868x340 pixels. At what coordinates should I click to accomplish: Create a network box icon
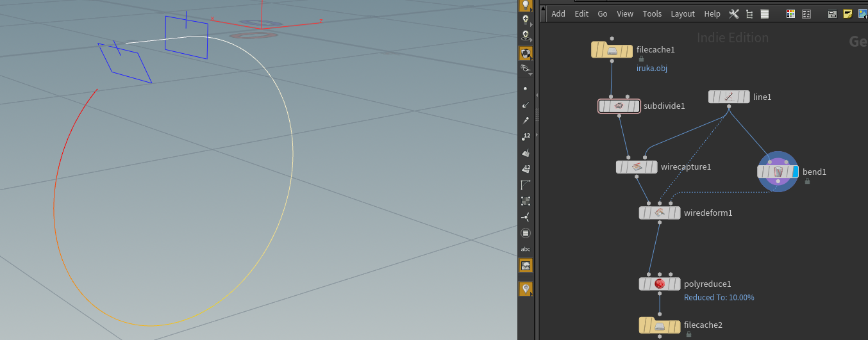(x=833, y=13)
